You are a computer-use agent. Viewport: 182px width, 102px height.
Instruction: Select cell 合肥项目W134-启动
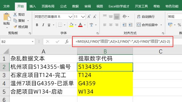(43, 92)
